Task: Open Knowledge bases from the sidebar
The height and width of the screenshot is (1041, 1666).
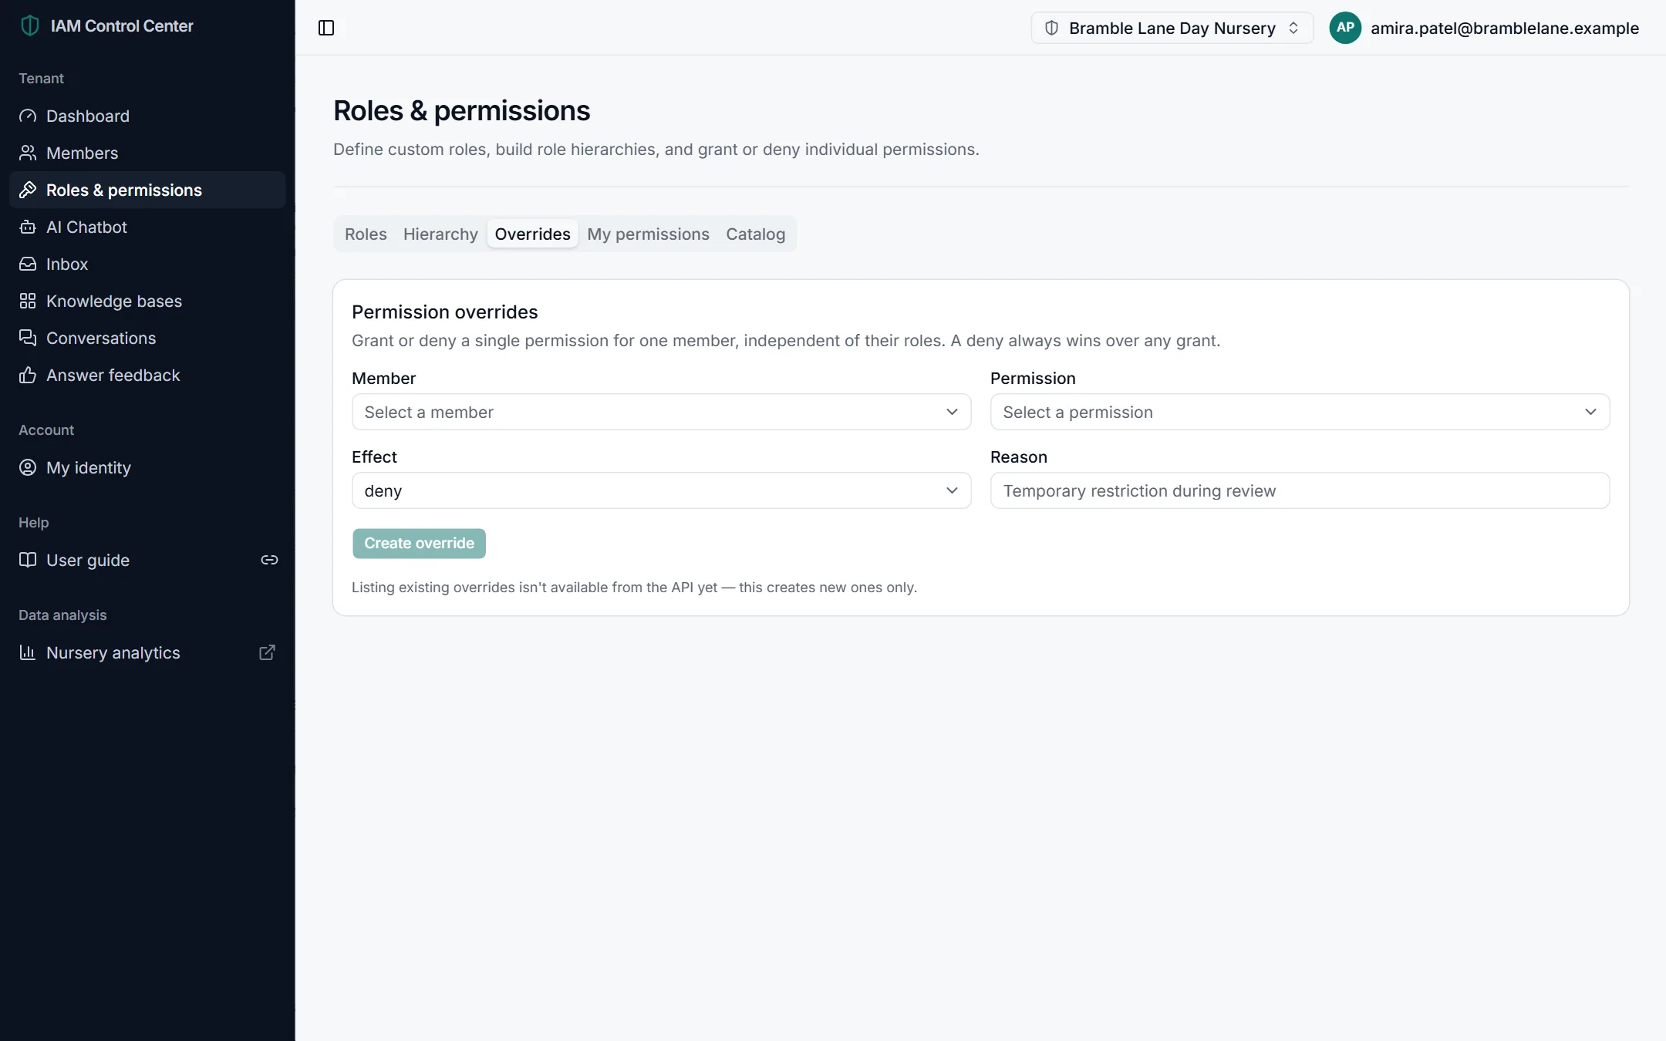Action: (147, 301)
